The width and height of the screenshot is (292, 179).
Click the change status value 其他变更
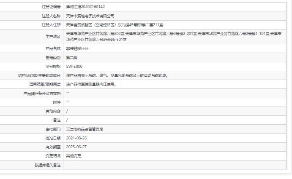point(74,156)
